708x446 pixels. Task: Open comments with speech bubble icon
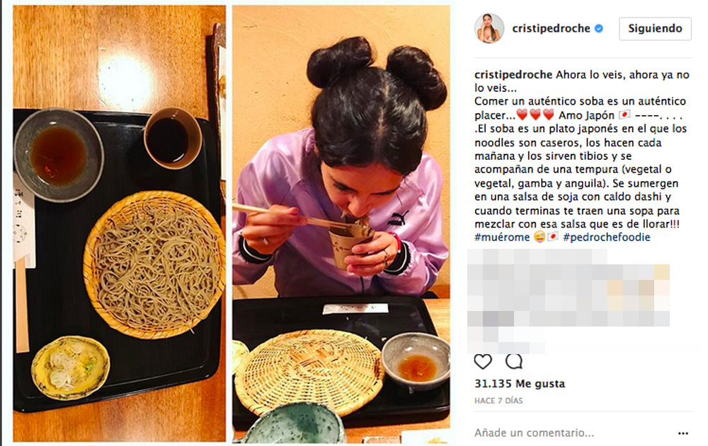[x=514, y=361]
